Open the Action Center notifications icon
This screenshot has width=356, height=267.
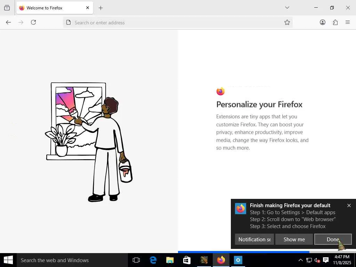click(326, 260)
